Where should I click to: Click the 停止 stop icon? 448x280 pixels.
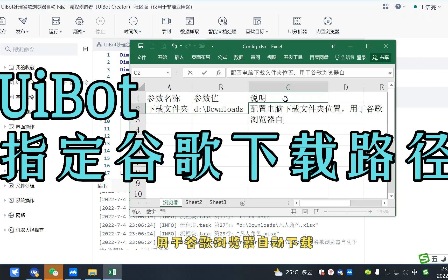pos(100,21)
